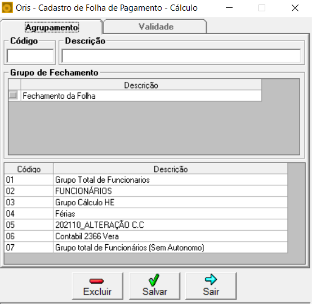
Task: Tick the Fechamento da Folha checkbox
Action: pos(14,95)
